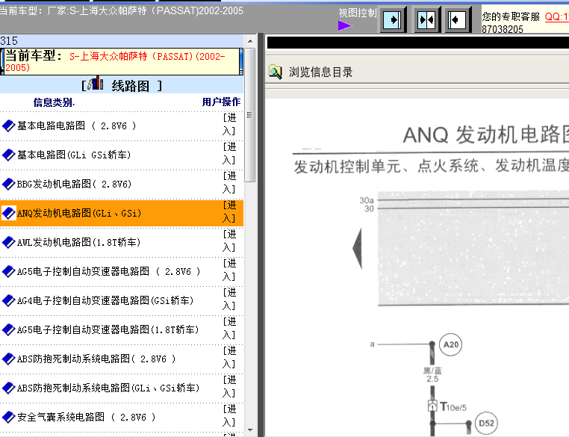The image size is (569, 437).
Task: Click book icon for BBG发动机电路图
Action: point(8,184)
